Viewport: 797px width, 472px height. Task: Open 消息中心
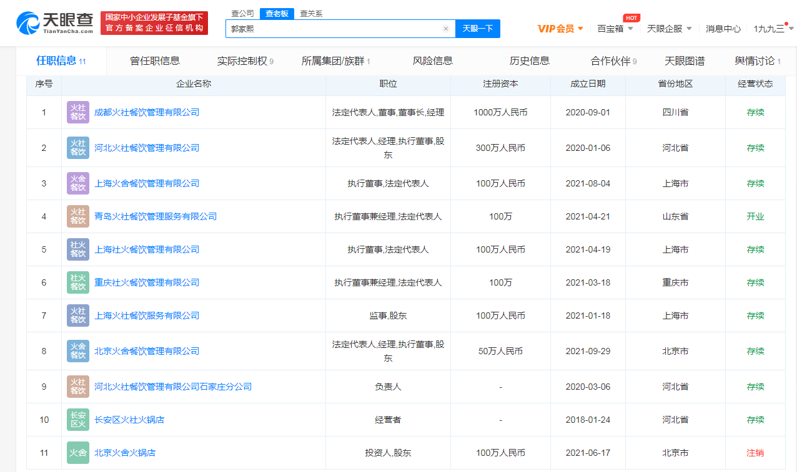pos(723,29)
